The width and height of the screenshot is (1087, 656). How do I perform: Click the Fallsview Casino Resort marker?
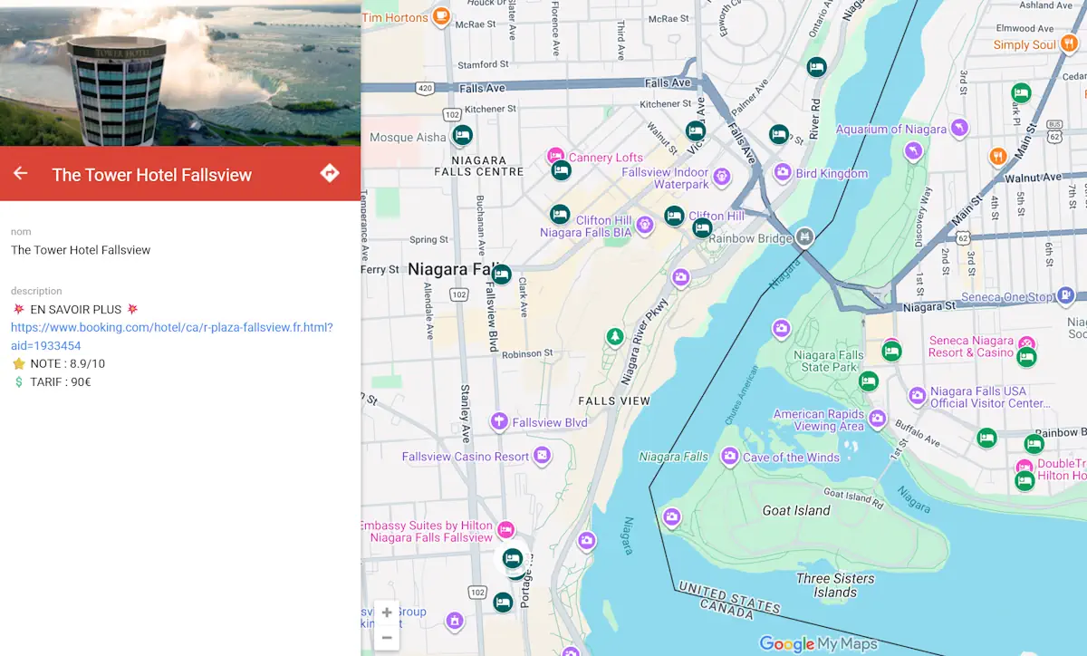pyautogui.click(x=542, y=456)
